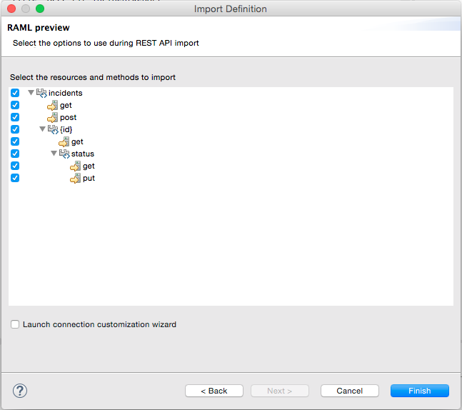
Task: Select the incidents label in tree
Action: (x=66, y=93)
